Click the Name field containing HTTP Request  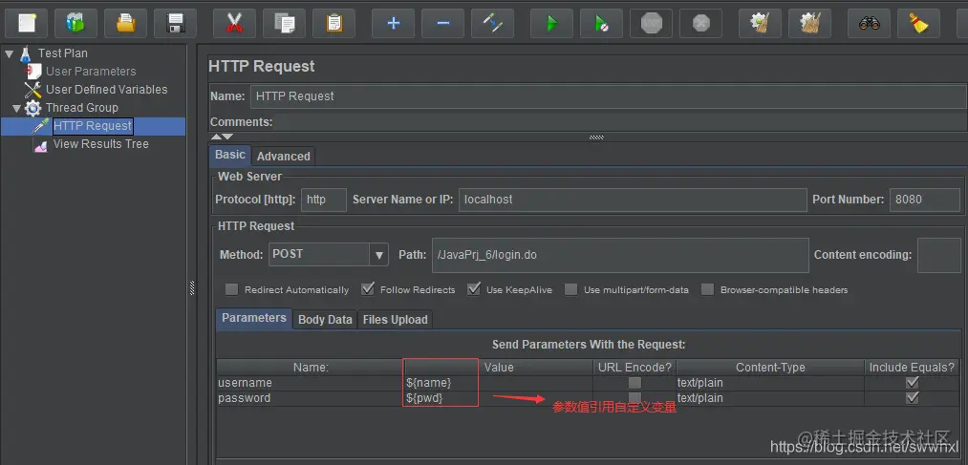coord(608,96)
